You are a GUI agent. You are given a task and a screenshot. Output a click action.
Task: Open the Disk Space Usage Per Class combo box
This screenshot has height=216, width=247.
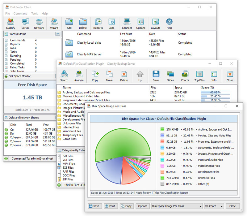tap(177, 206)
